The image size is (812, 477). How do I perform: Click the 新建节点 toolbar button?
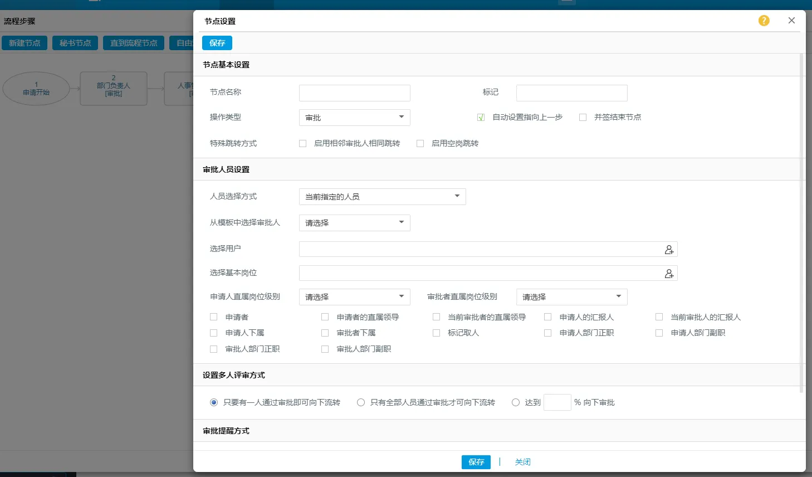click(x=25, y=43)
